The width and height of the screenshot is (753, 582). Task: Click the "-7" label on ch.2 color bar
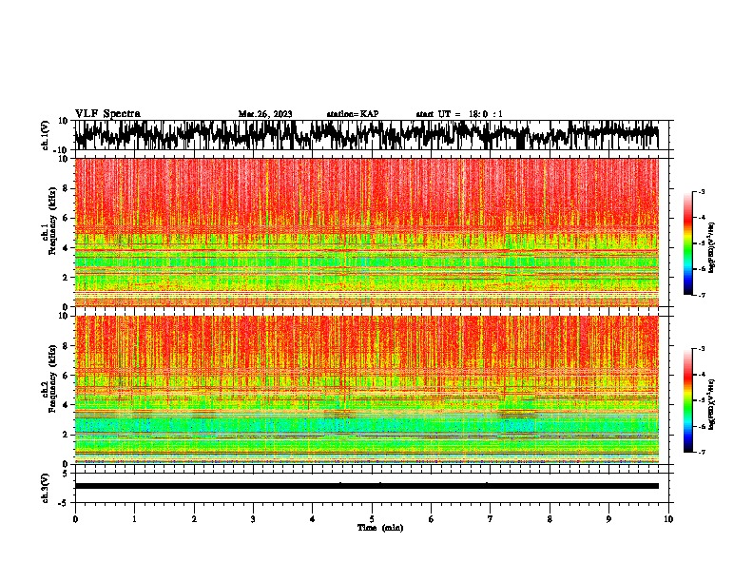click(x=702, y=453)
